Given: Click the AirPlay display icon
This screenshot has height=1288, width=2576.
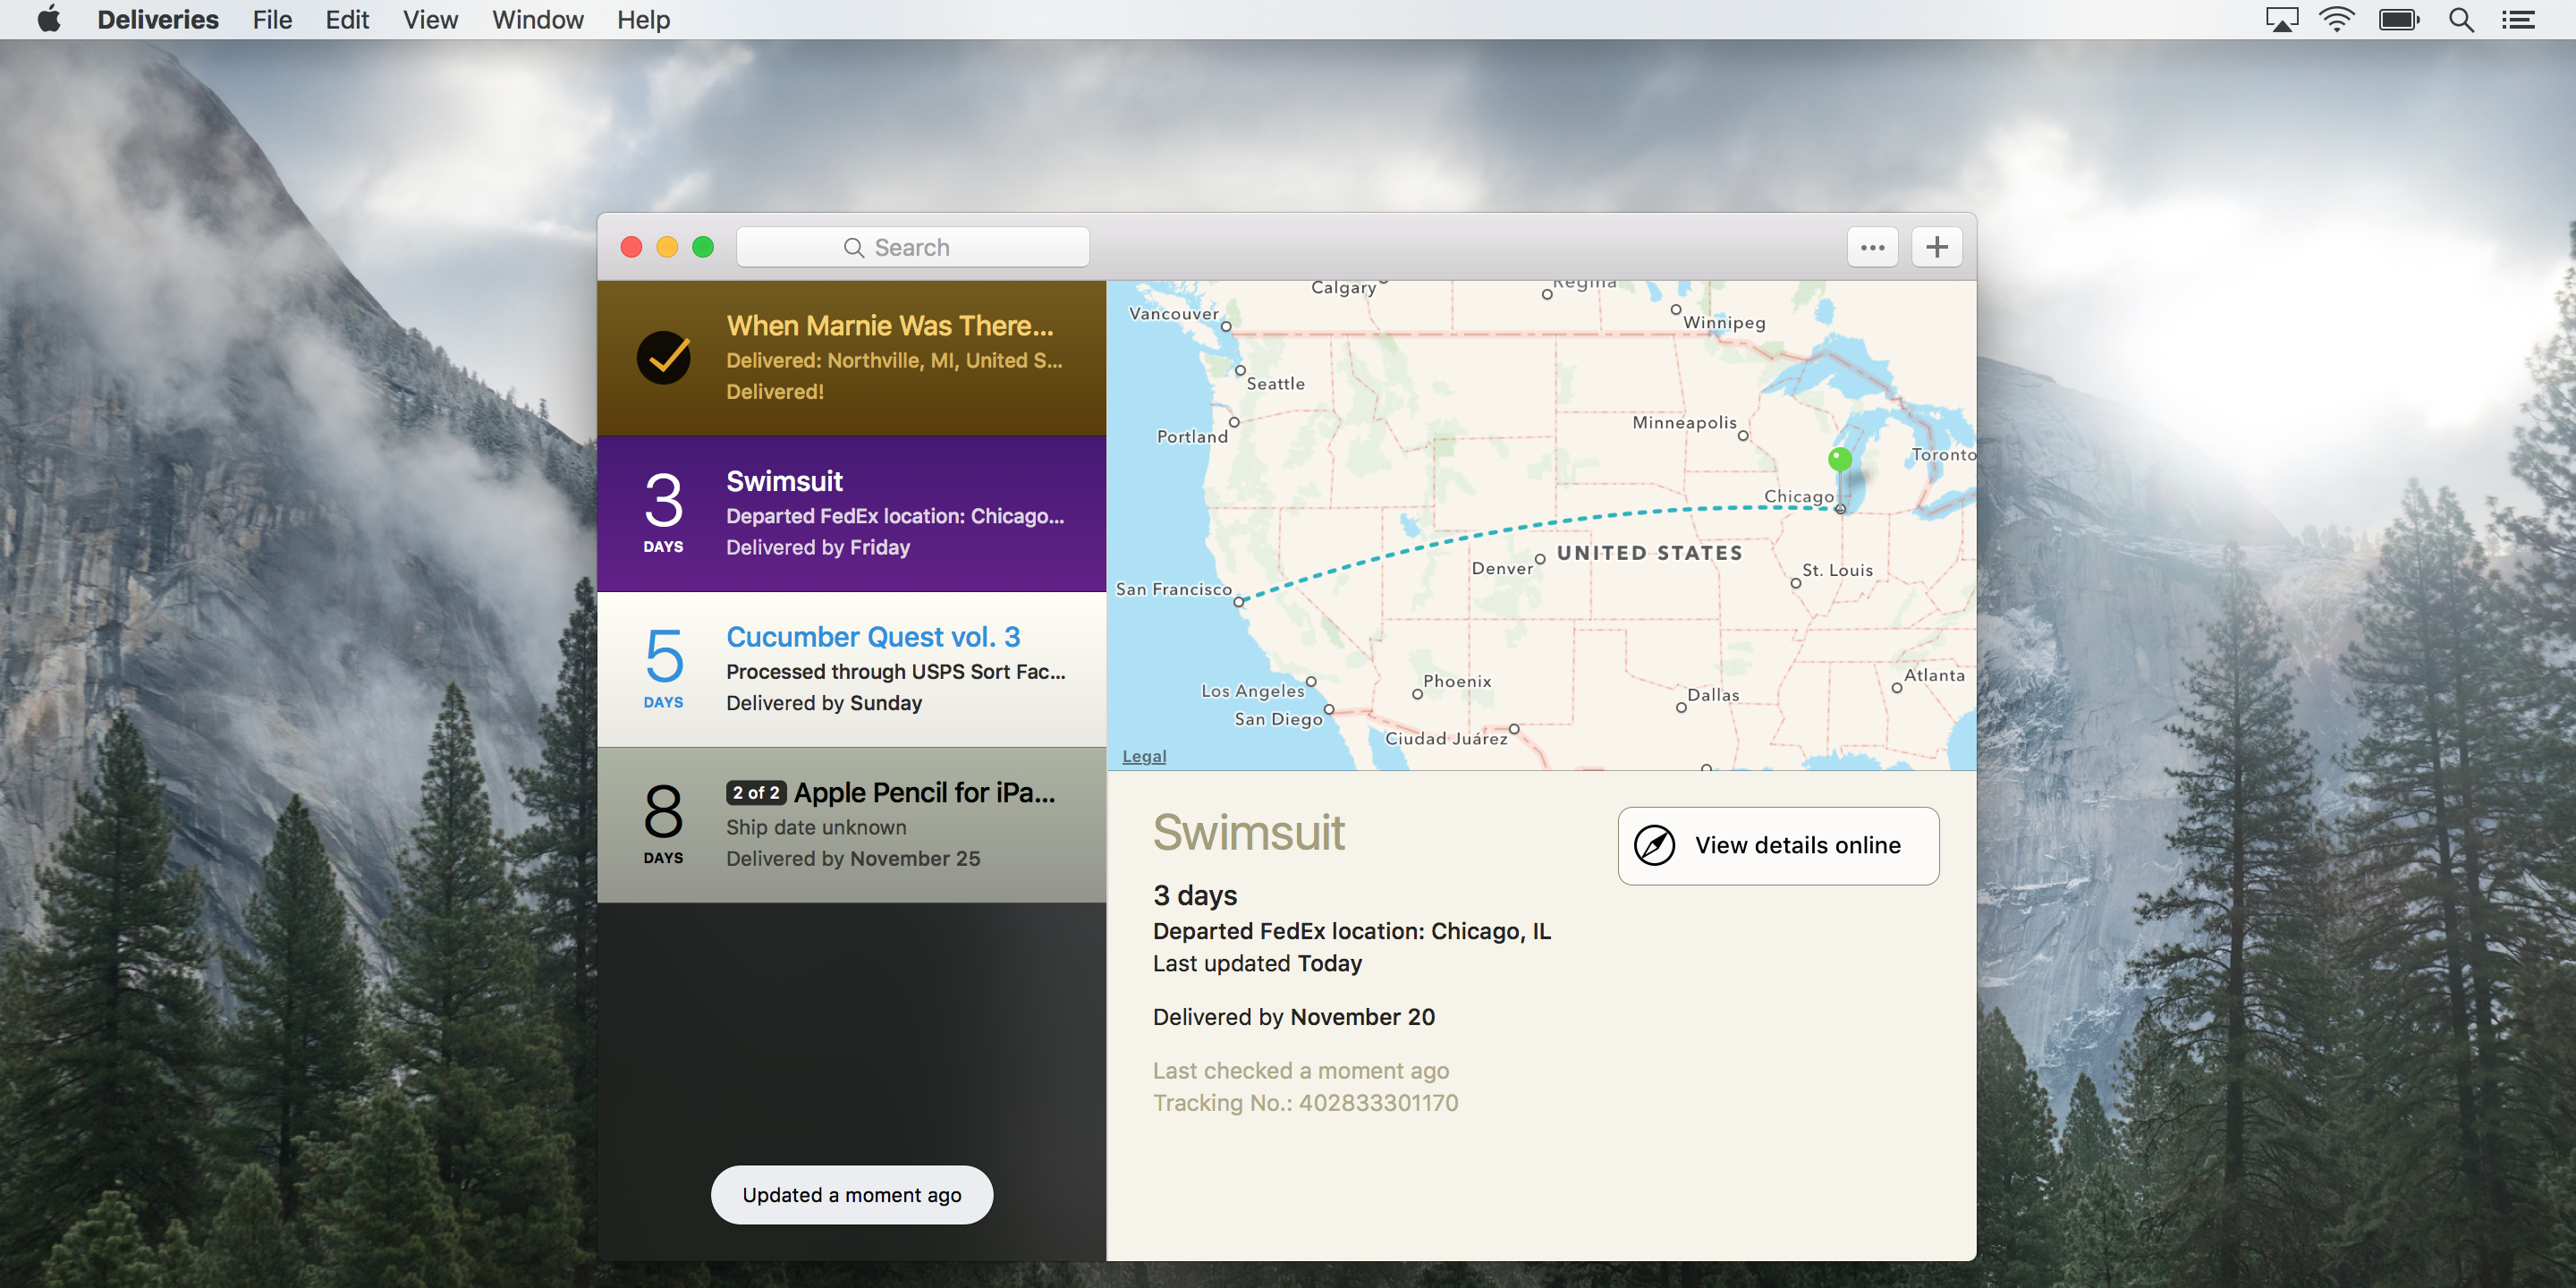Looking at the screenshot, I should 2281,19.
